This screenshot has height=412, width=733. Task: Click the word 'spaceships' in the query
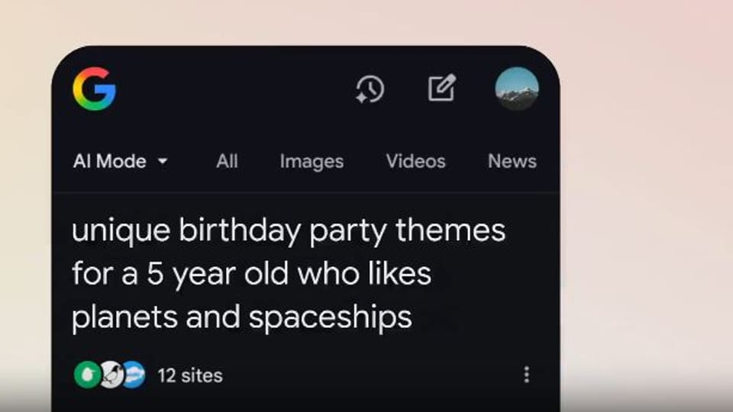coord(331,317)
